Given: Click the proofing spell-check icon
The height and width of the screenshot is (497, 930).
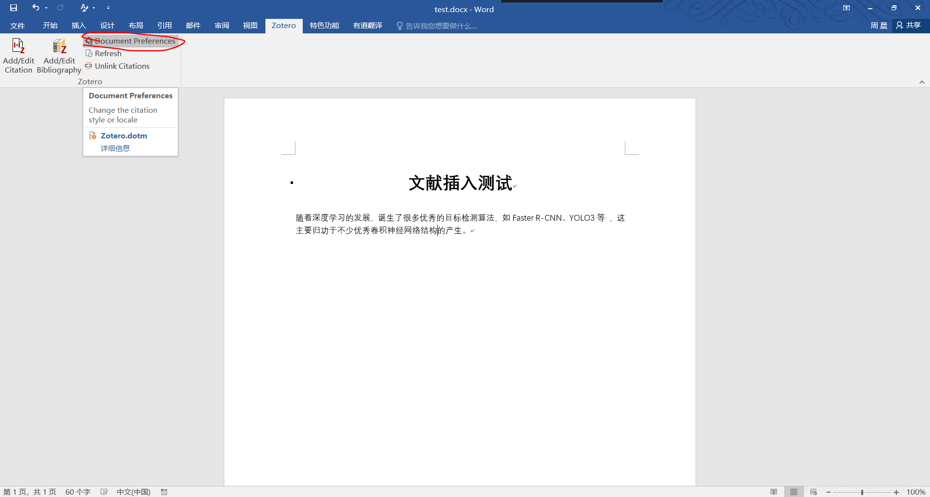Looking at the screenshot, I should [x=104, y=492].
